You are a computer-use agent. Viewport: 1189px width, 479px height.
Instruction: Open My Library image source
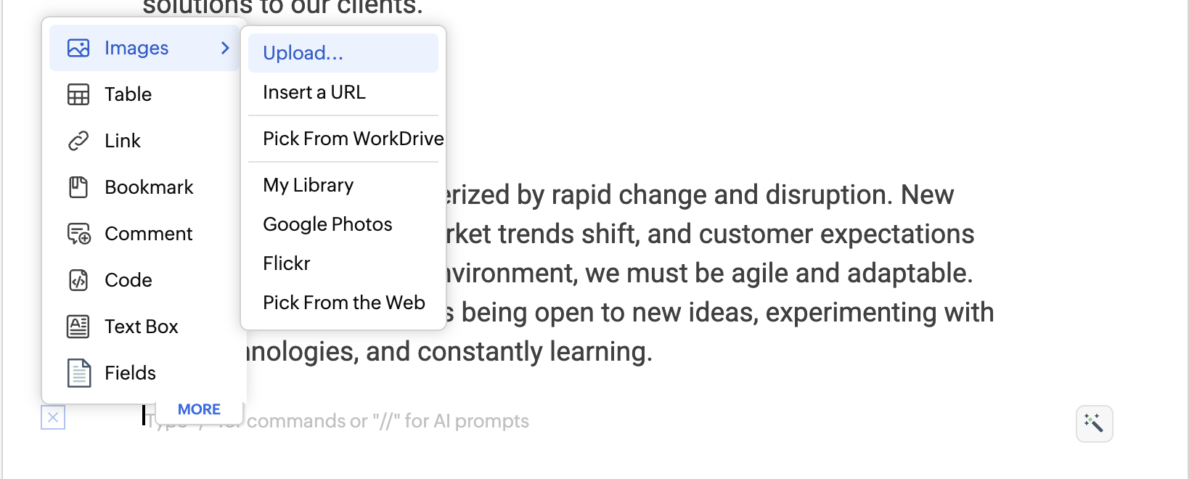(x=309, y=185)
